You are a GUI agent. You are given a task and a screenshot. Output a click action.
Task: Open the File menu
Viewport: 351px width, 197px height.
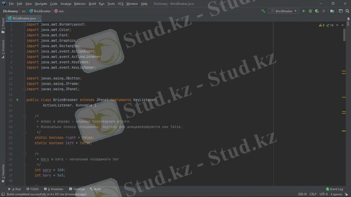tap(11, 4)
